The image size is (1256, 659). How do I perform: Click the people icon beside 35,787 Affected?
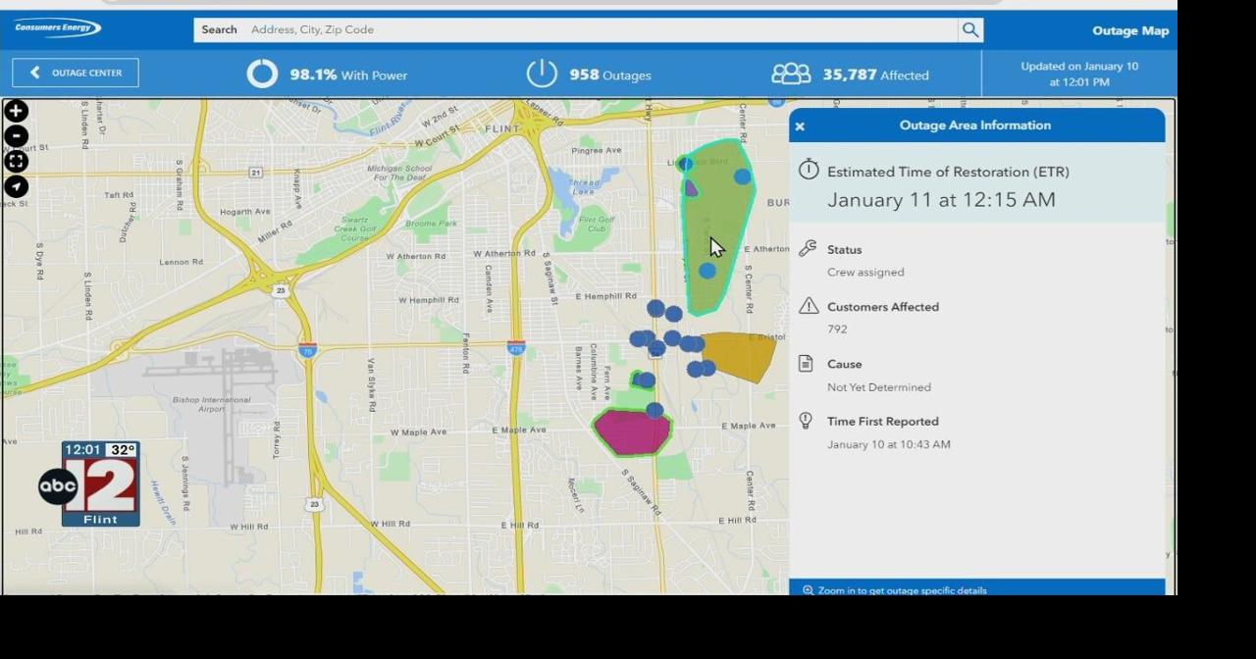coord(791,74)
